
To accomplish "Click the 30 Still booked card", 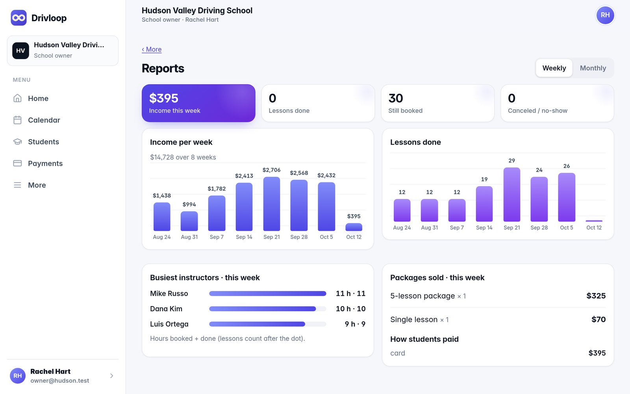I will click(x=438, y=103).
